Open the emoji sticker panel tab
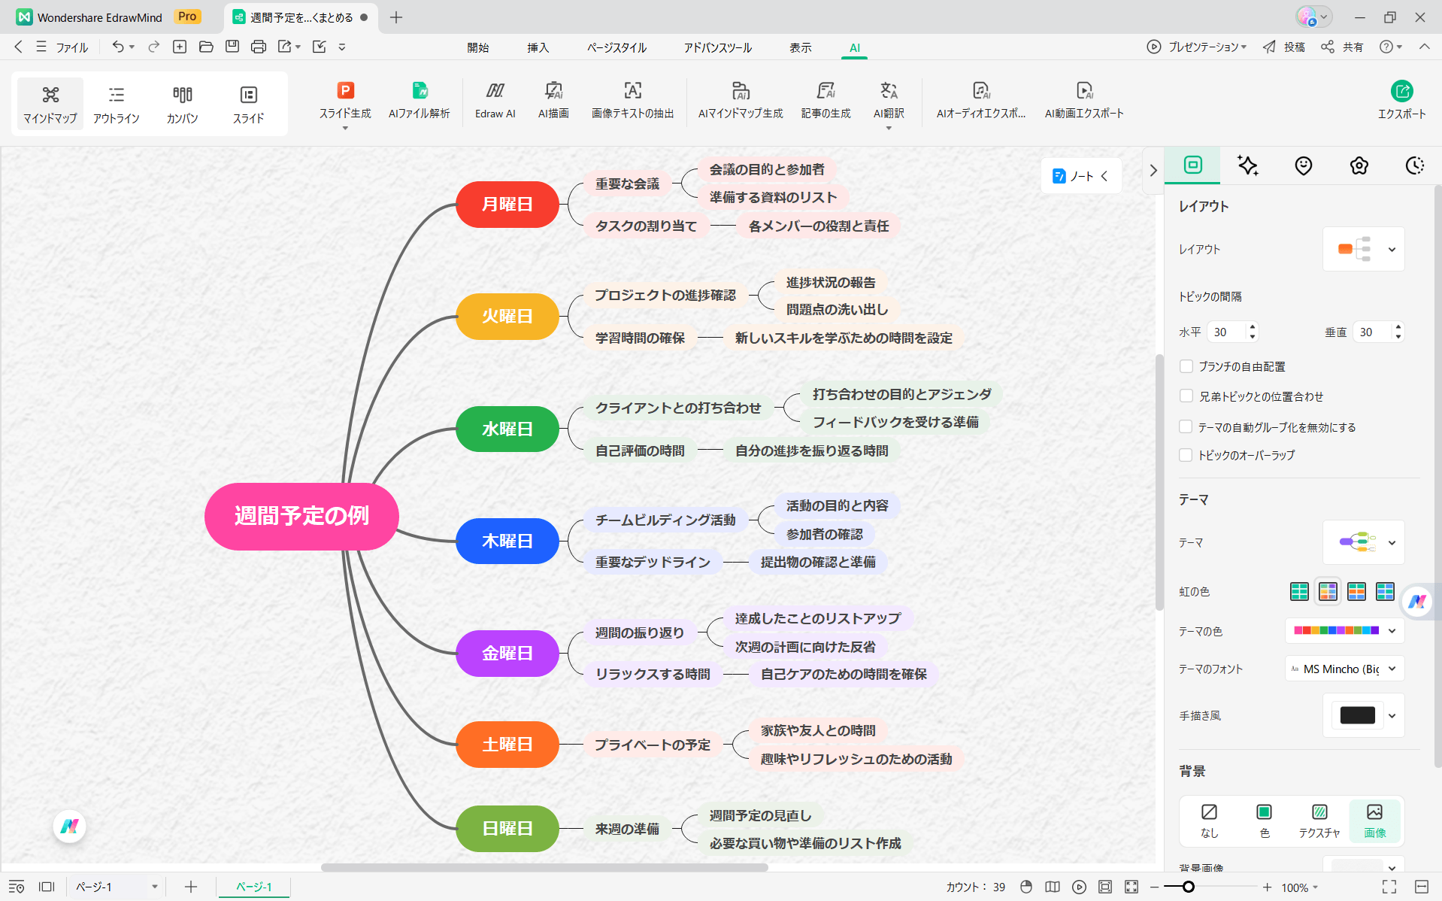 point(1304,165)
